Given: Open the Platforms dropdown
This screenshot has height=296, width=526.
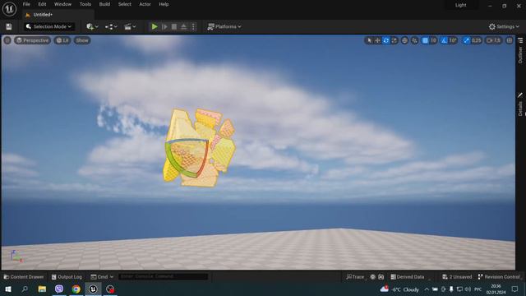Looking at the screenshot, I should coord(224,26).
